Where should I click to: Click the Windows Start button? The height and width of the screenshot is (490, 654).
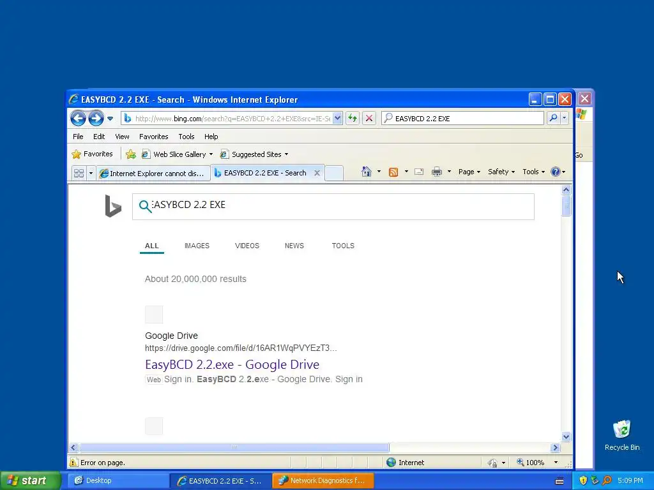pyautogui.click(x=31, y=480)
